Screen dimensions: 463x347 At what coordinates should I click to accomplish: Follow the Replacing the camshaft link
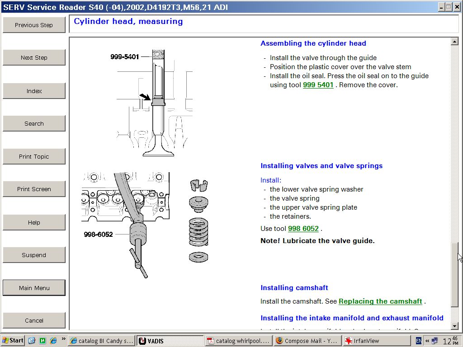tap(380, 301)
